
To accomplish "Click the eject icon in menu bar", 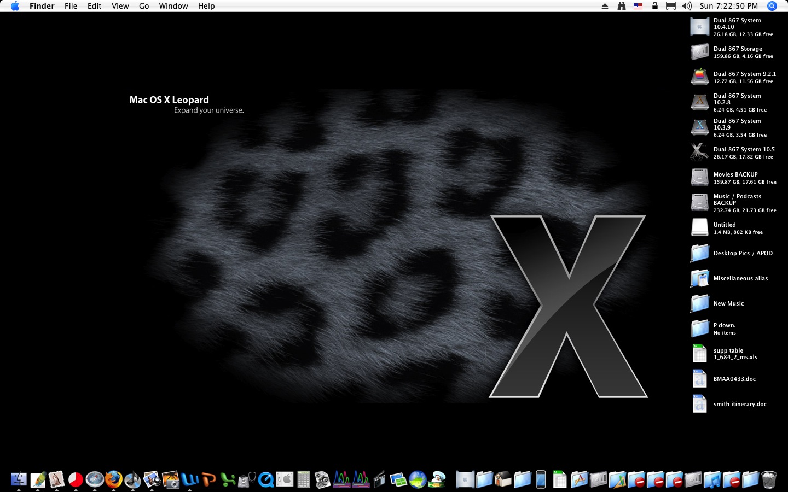I will tap(605, 6).
